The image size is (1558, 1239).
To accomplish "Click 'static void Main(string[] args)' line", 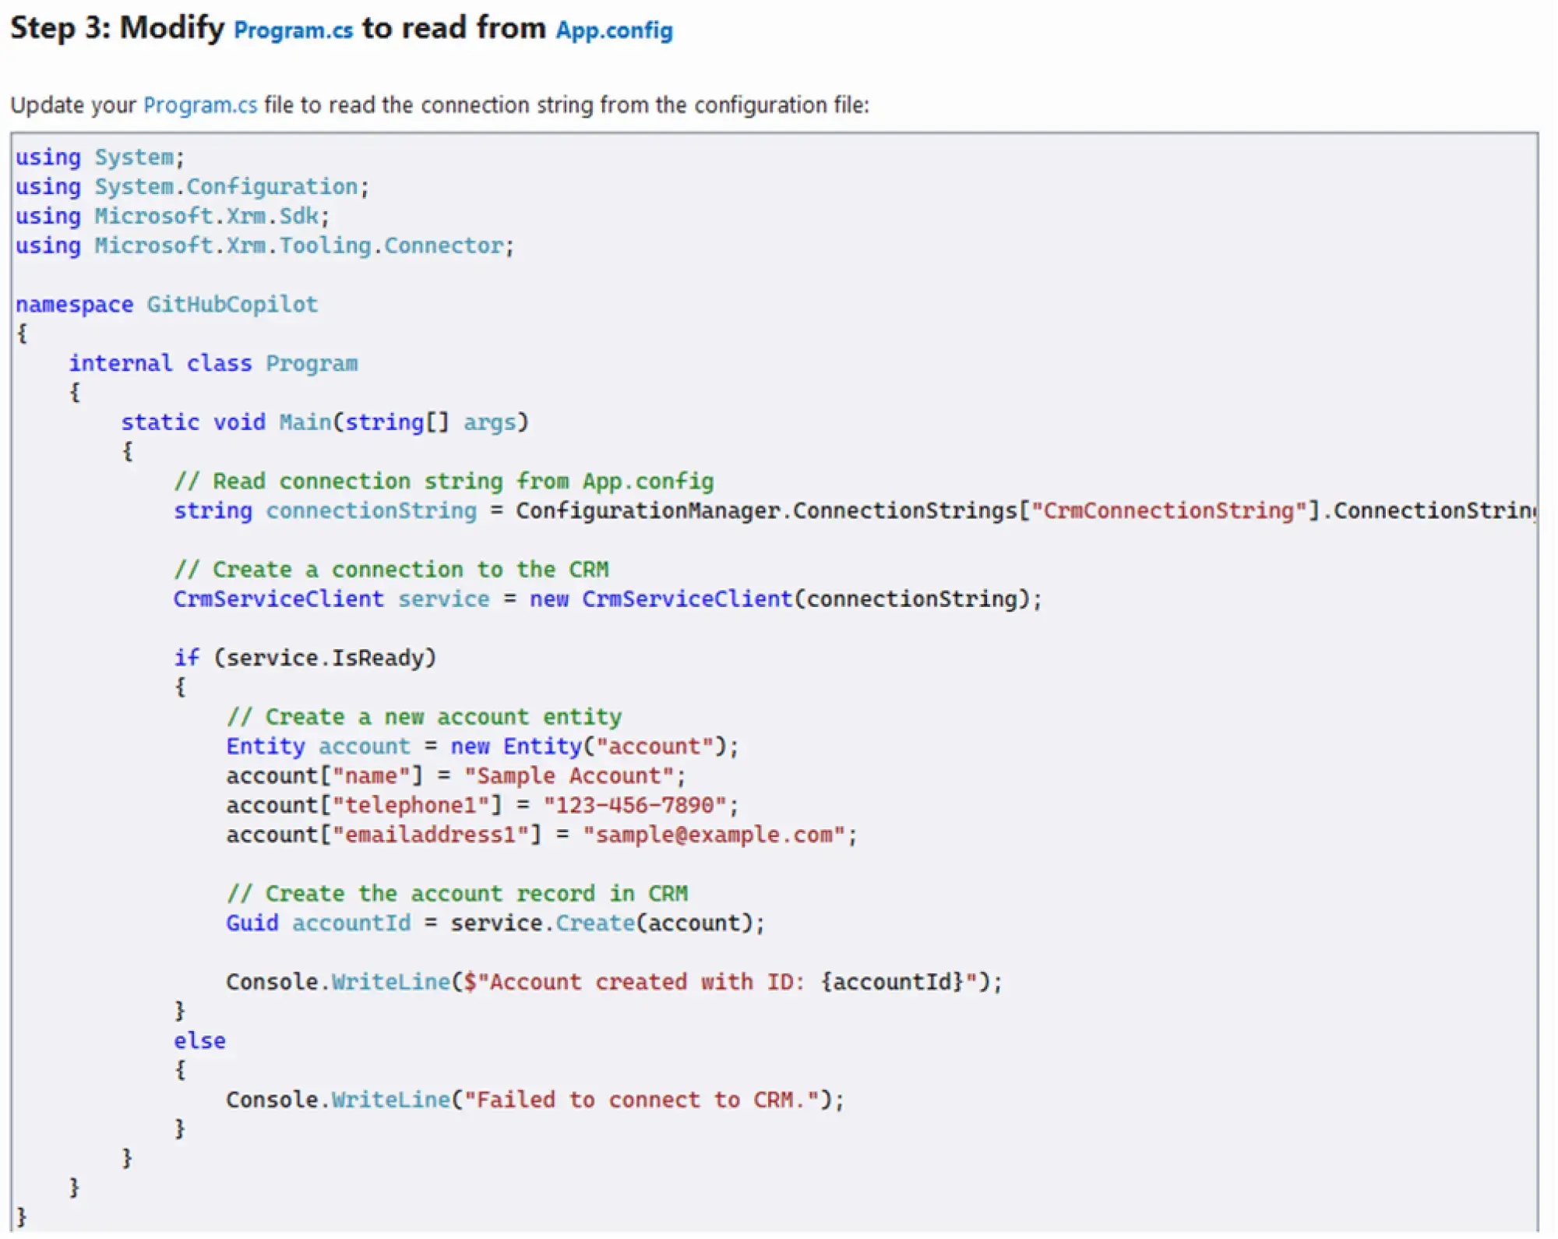I will click(325, 423).
